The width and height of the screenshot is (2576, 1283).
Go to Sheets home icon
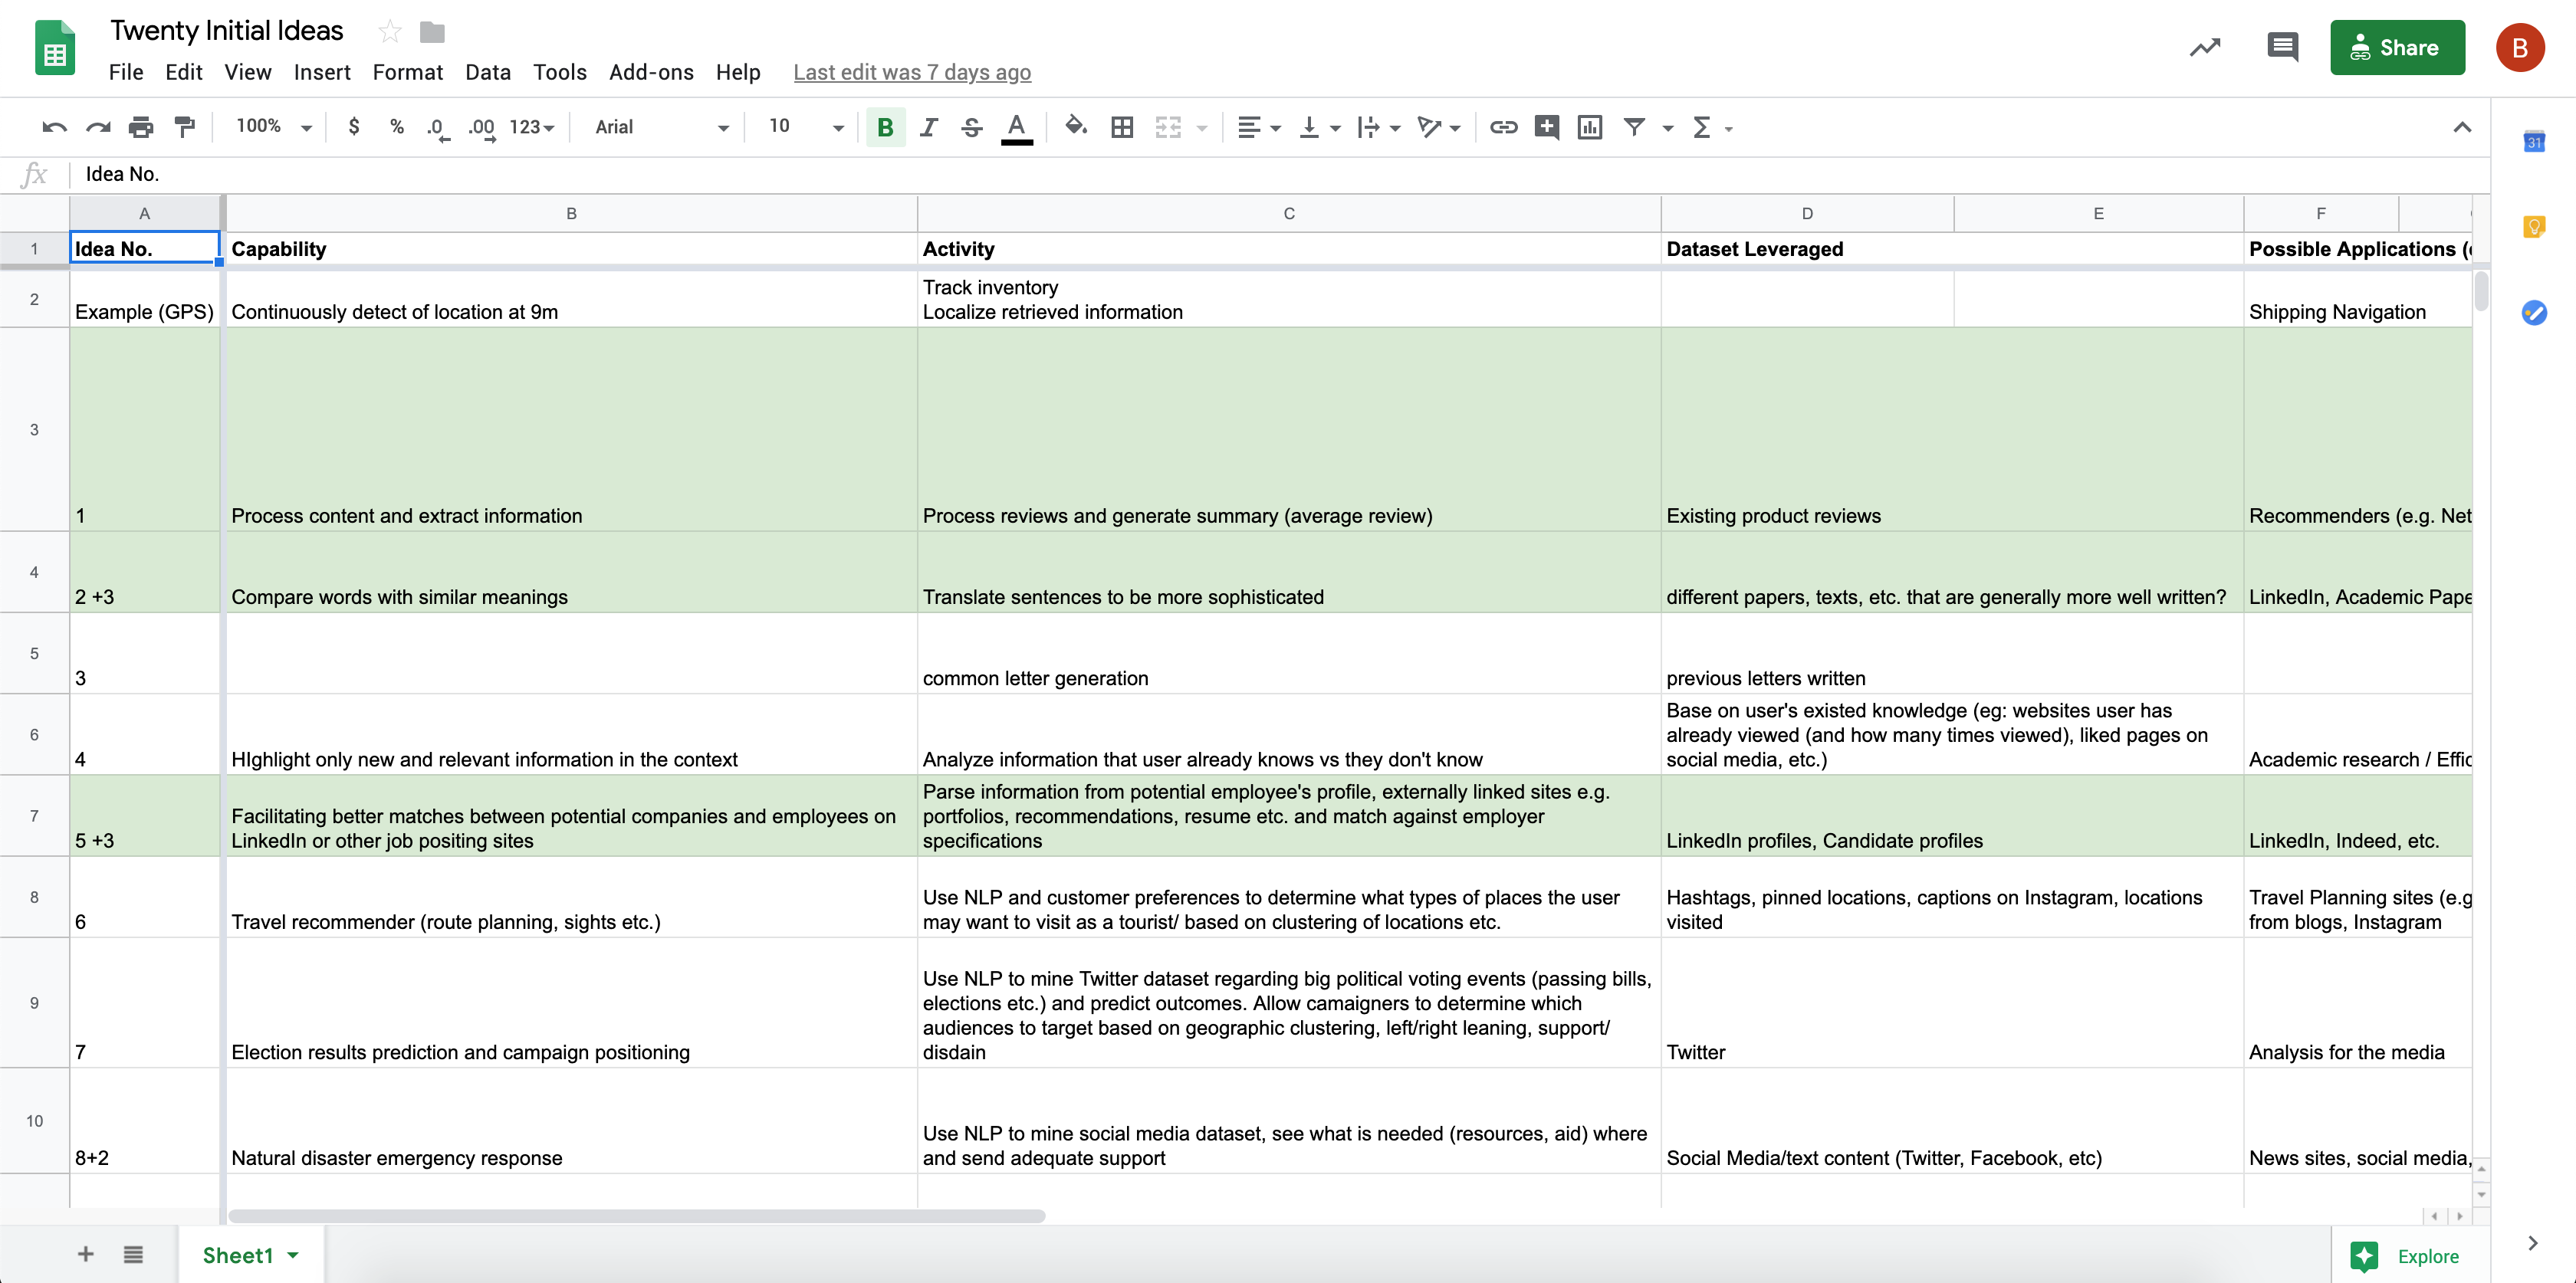click(x=55, y=48)
